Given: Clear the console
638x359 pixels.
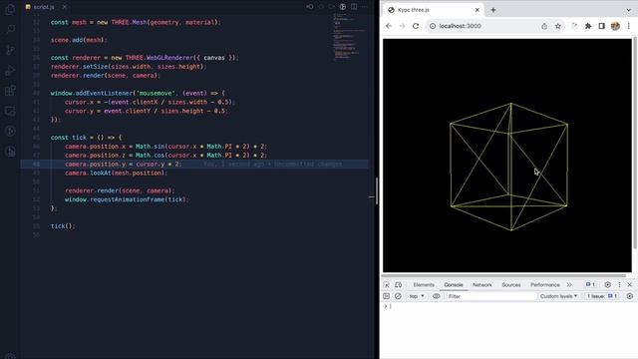Looking at the screenshot, I should 398,296.
